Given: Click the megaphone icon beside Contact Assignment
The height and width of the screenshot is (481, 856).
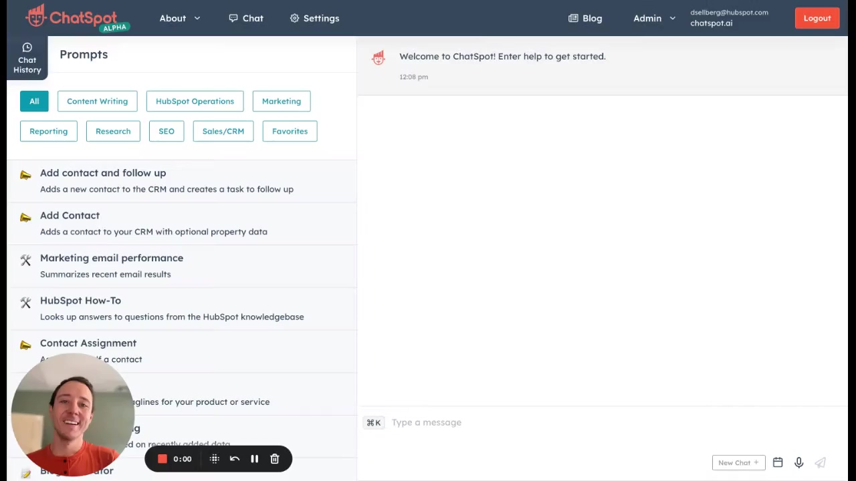Looking at the screenshot, I should (25, 345).
